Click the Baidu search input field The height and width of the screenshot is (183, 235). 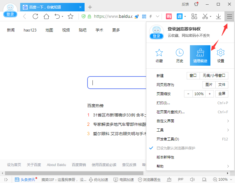(x=117, y=83)
